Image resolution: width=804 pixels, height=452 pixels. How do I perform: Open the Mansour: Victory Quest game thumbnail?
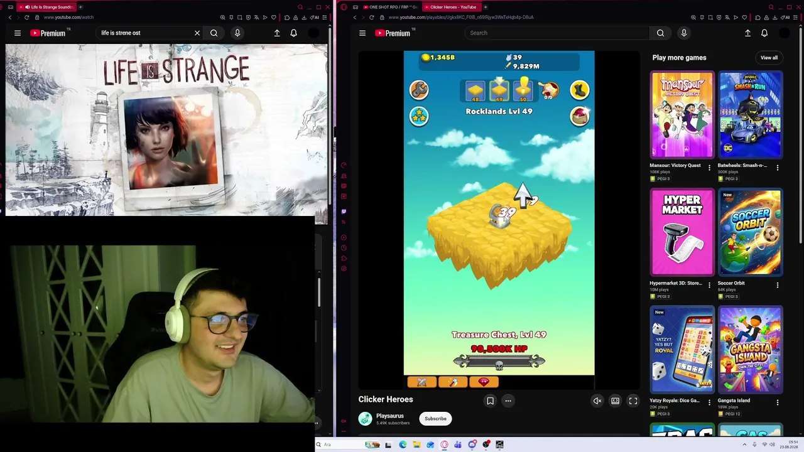click(682, 114)
